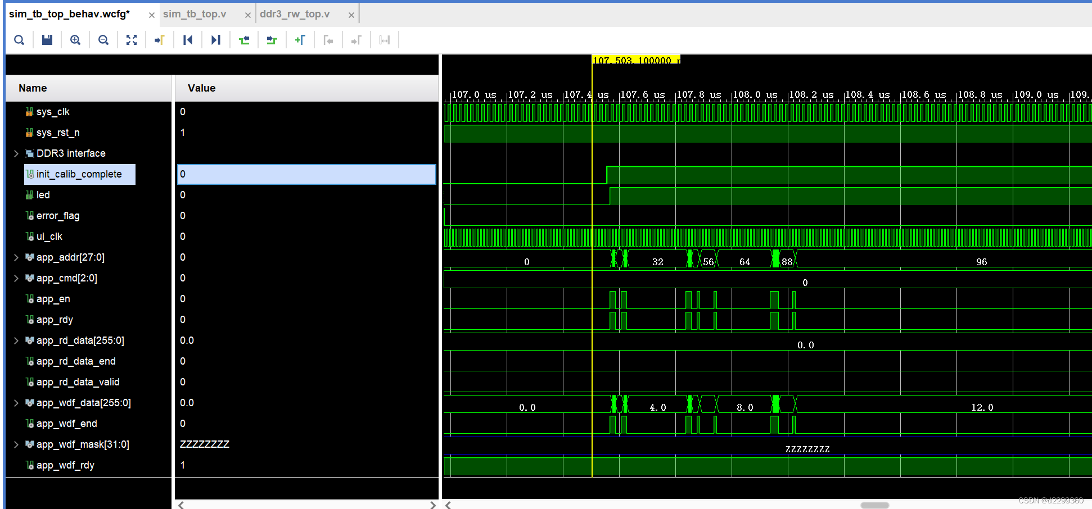Click app_addr waveform value 96

pos(982,262)
